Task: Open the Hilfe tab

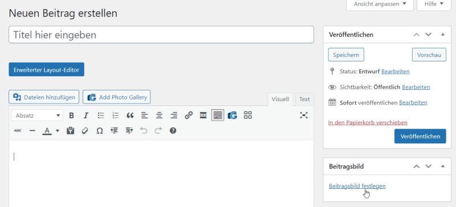Action: click(x=434, y=4)
